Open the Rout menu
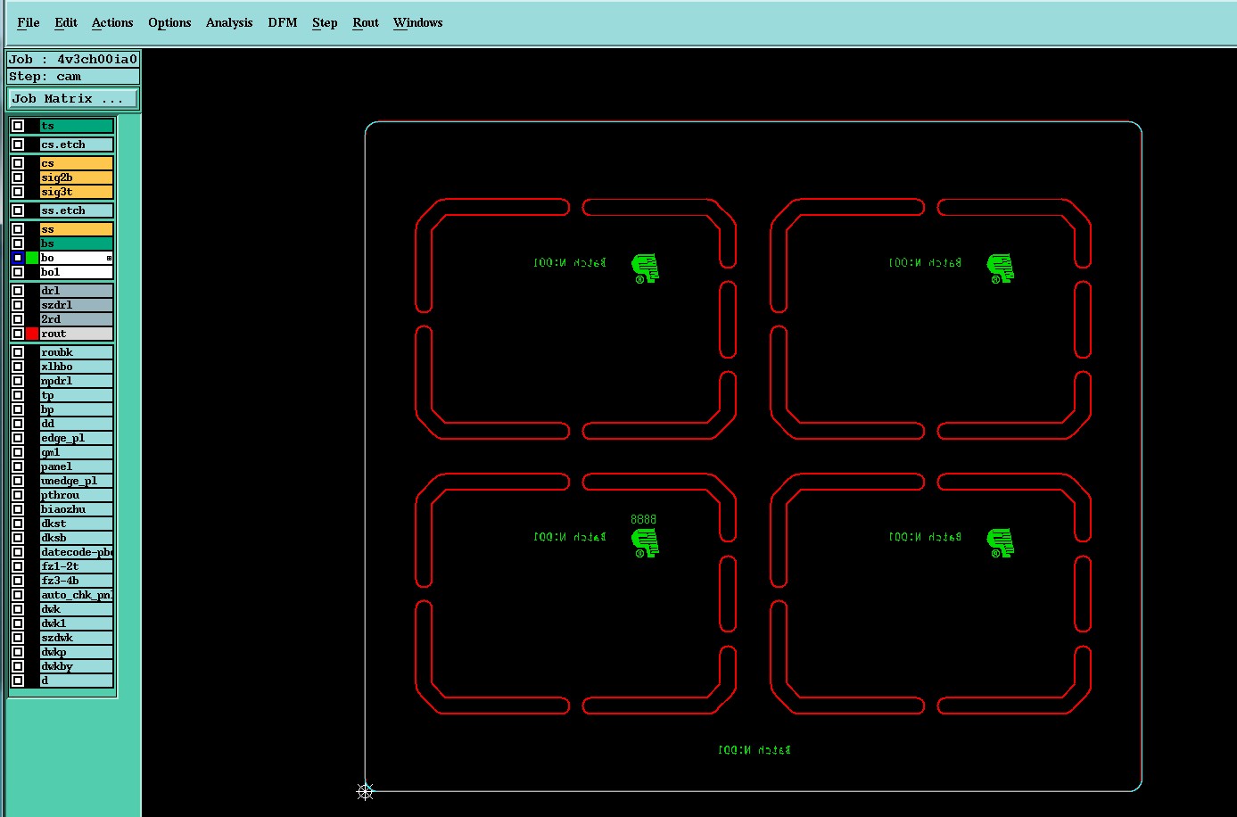Viewport: 1237px width, 817px height. [x=366, y=22]
